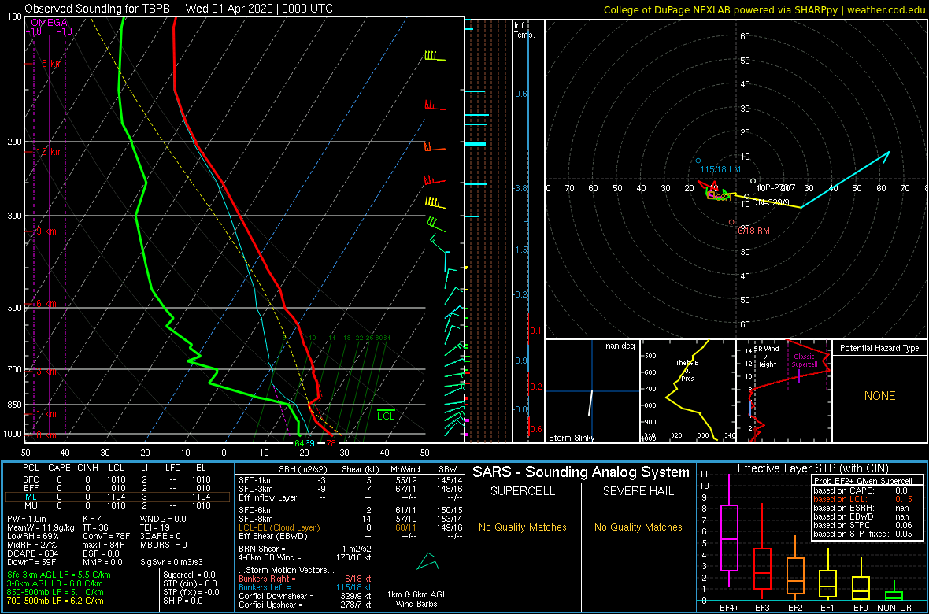Click the 'CINH' column header
The height and width of the screenshot is (614, 929).
(89, 468)
